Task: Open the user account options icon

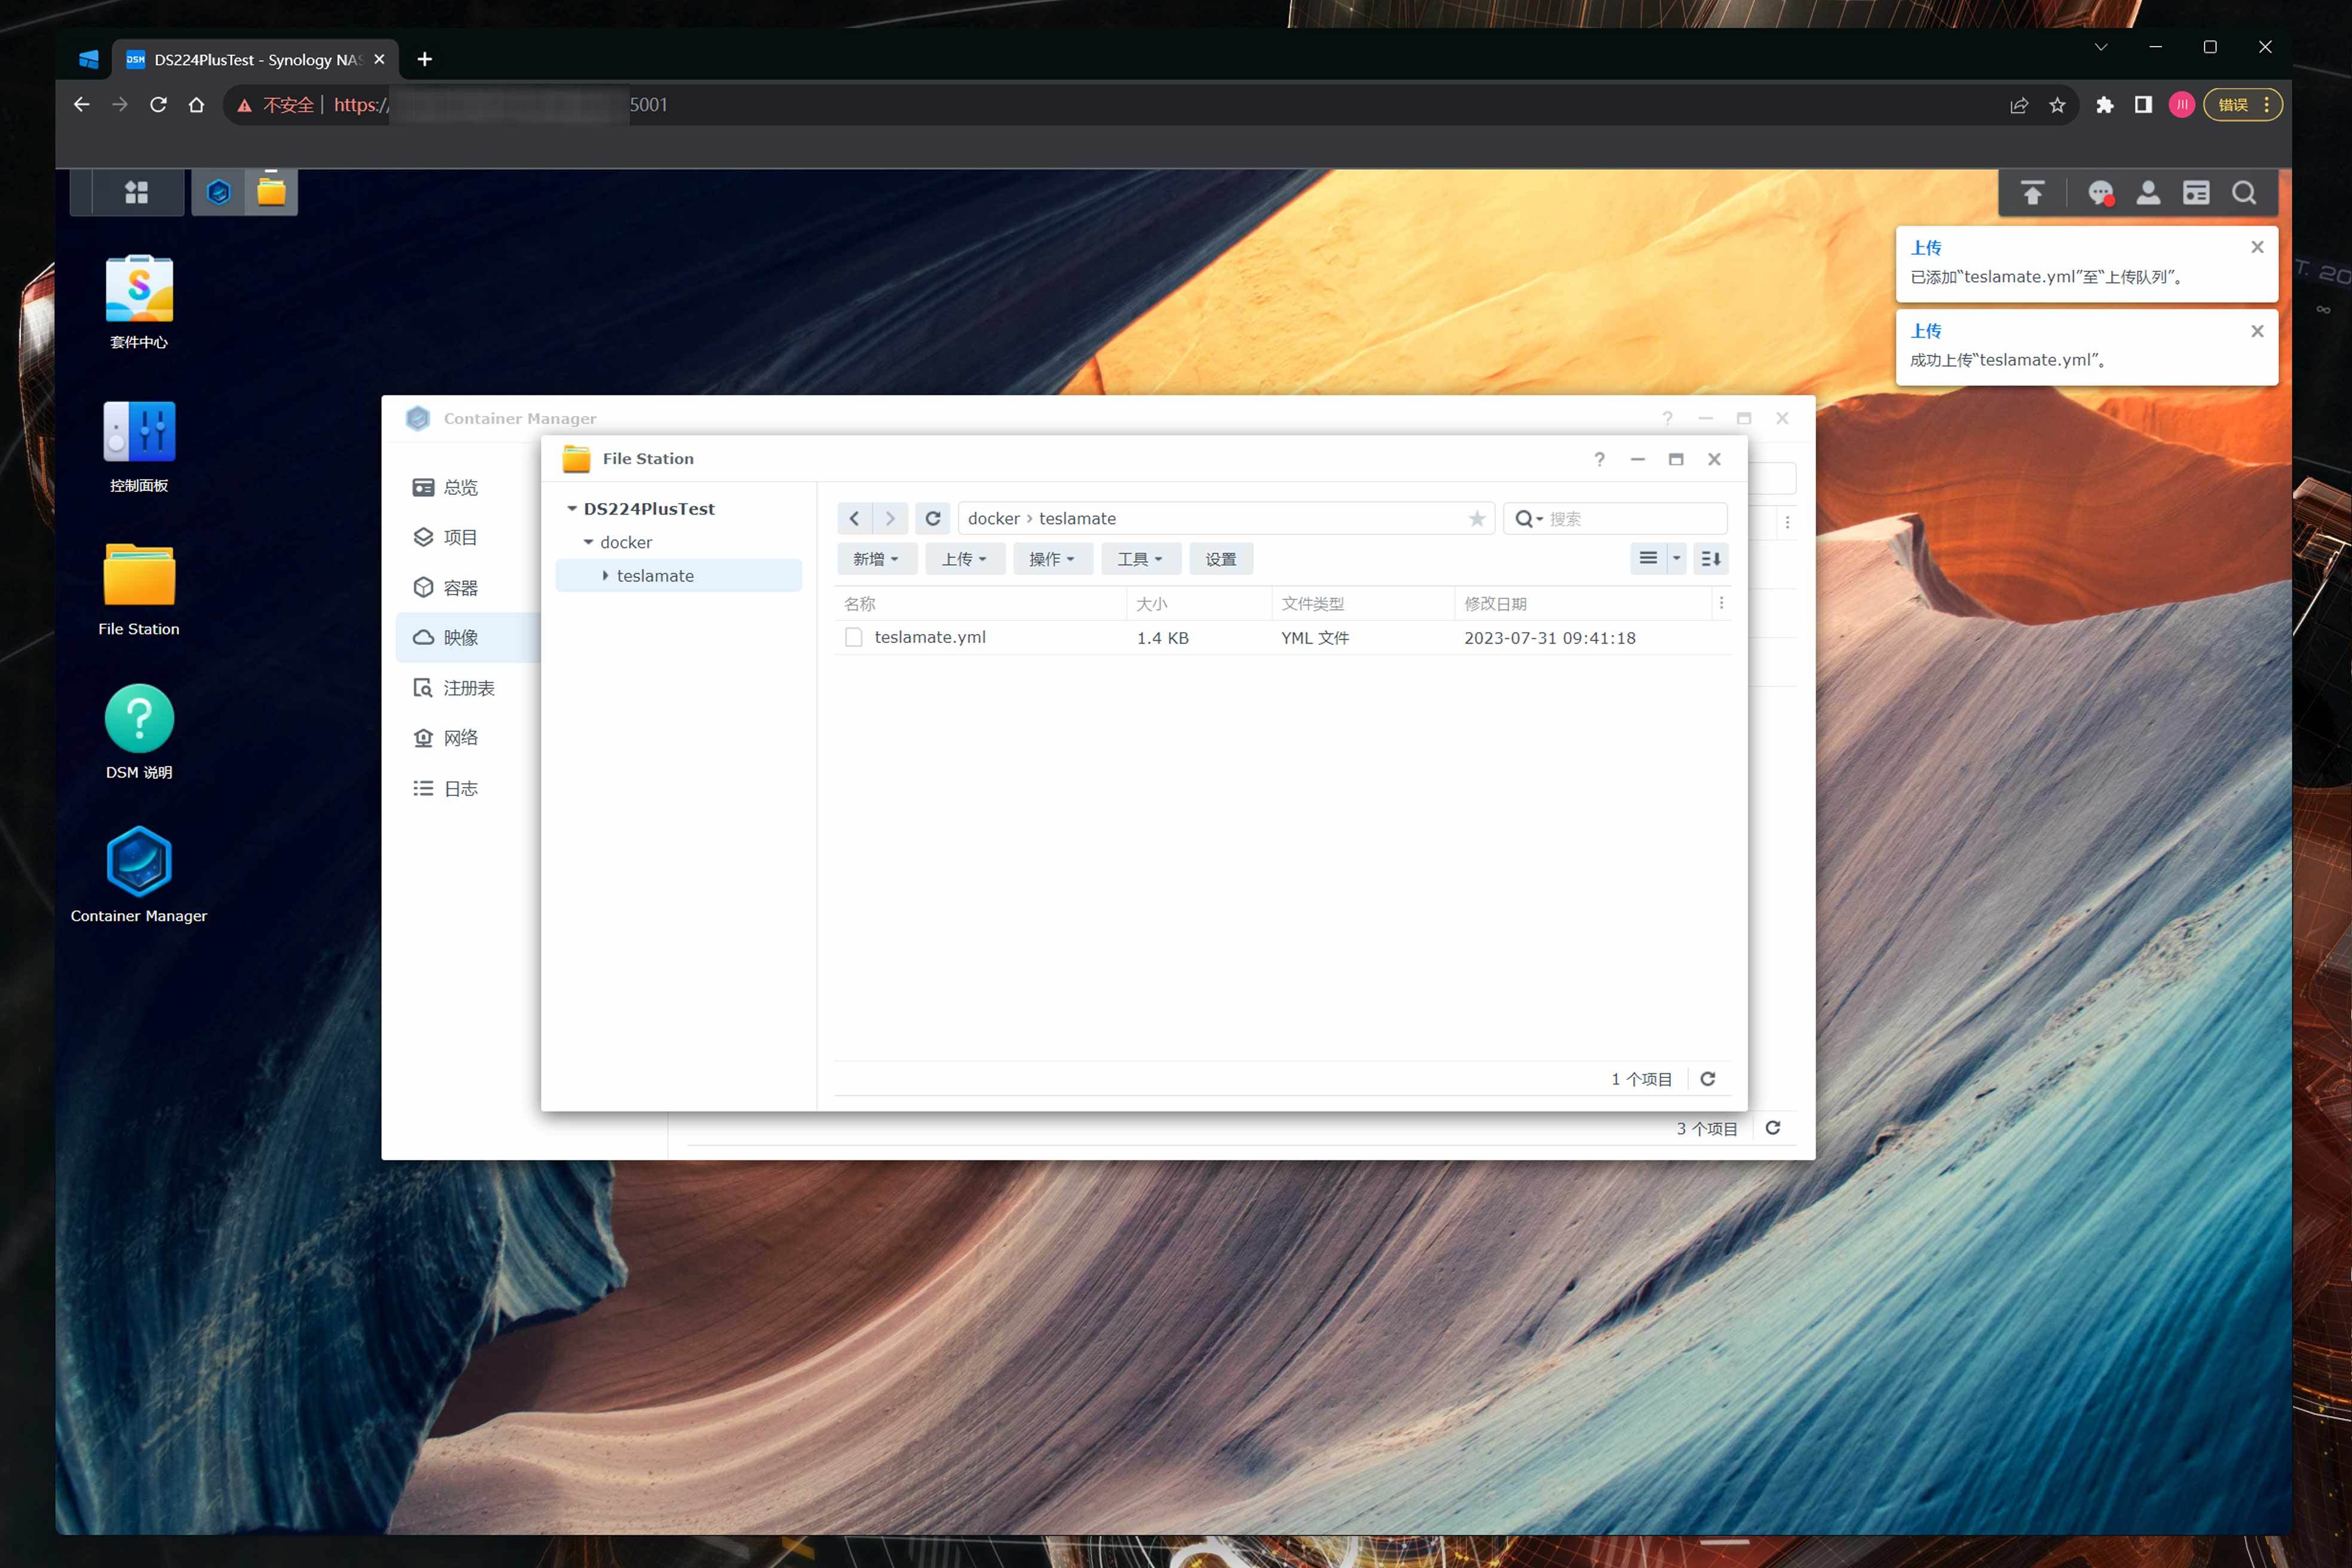Action: click(x=2148, y=193)
